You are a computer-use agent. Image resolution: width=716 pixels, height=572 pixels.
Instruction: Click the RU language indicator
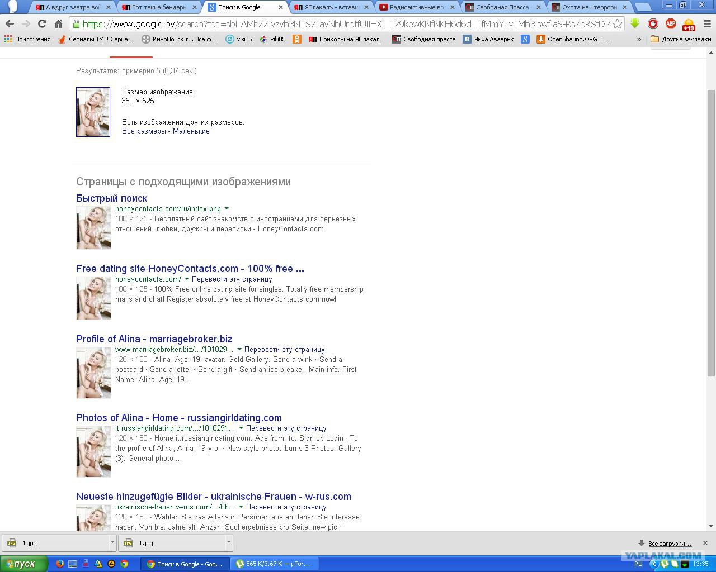[638, 564]
